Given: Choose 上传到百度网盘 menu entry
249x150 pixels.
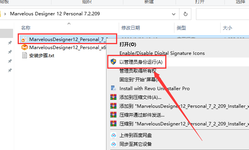Looking at the screenshot, I should [136, 135].
